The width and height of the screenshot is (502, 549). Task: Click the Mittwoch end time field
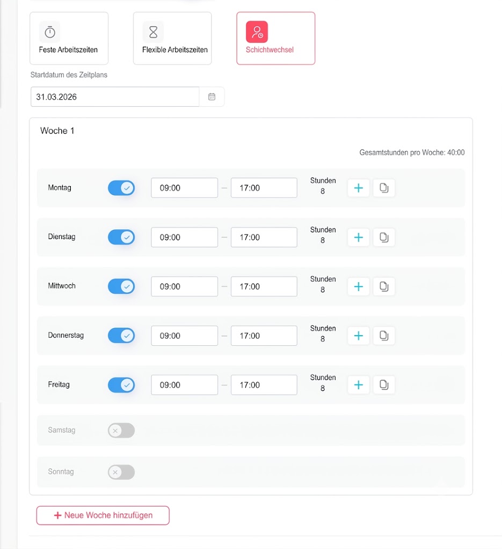264,286
